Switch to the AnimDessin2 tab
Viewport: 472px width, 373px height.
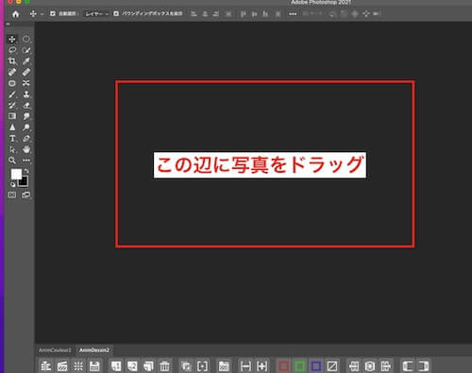click(x=94, y=350)
